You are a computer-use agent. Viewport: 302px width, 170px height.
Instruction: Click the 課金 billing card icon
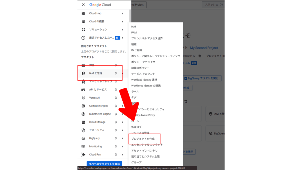pos(83,65)
